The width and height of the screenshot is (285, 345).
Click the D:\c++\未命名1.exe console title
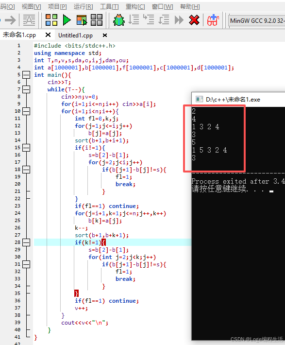click(233, 100)
